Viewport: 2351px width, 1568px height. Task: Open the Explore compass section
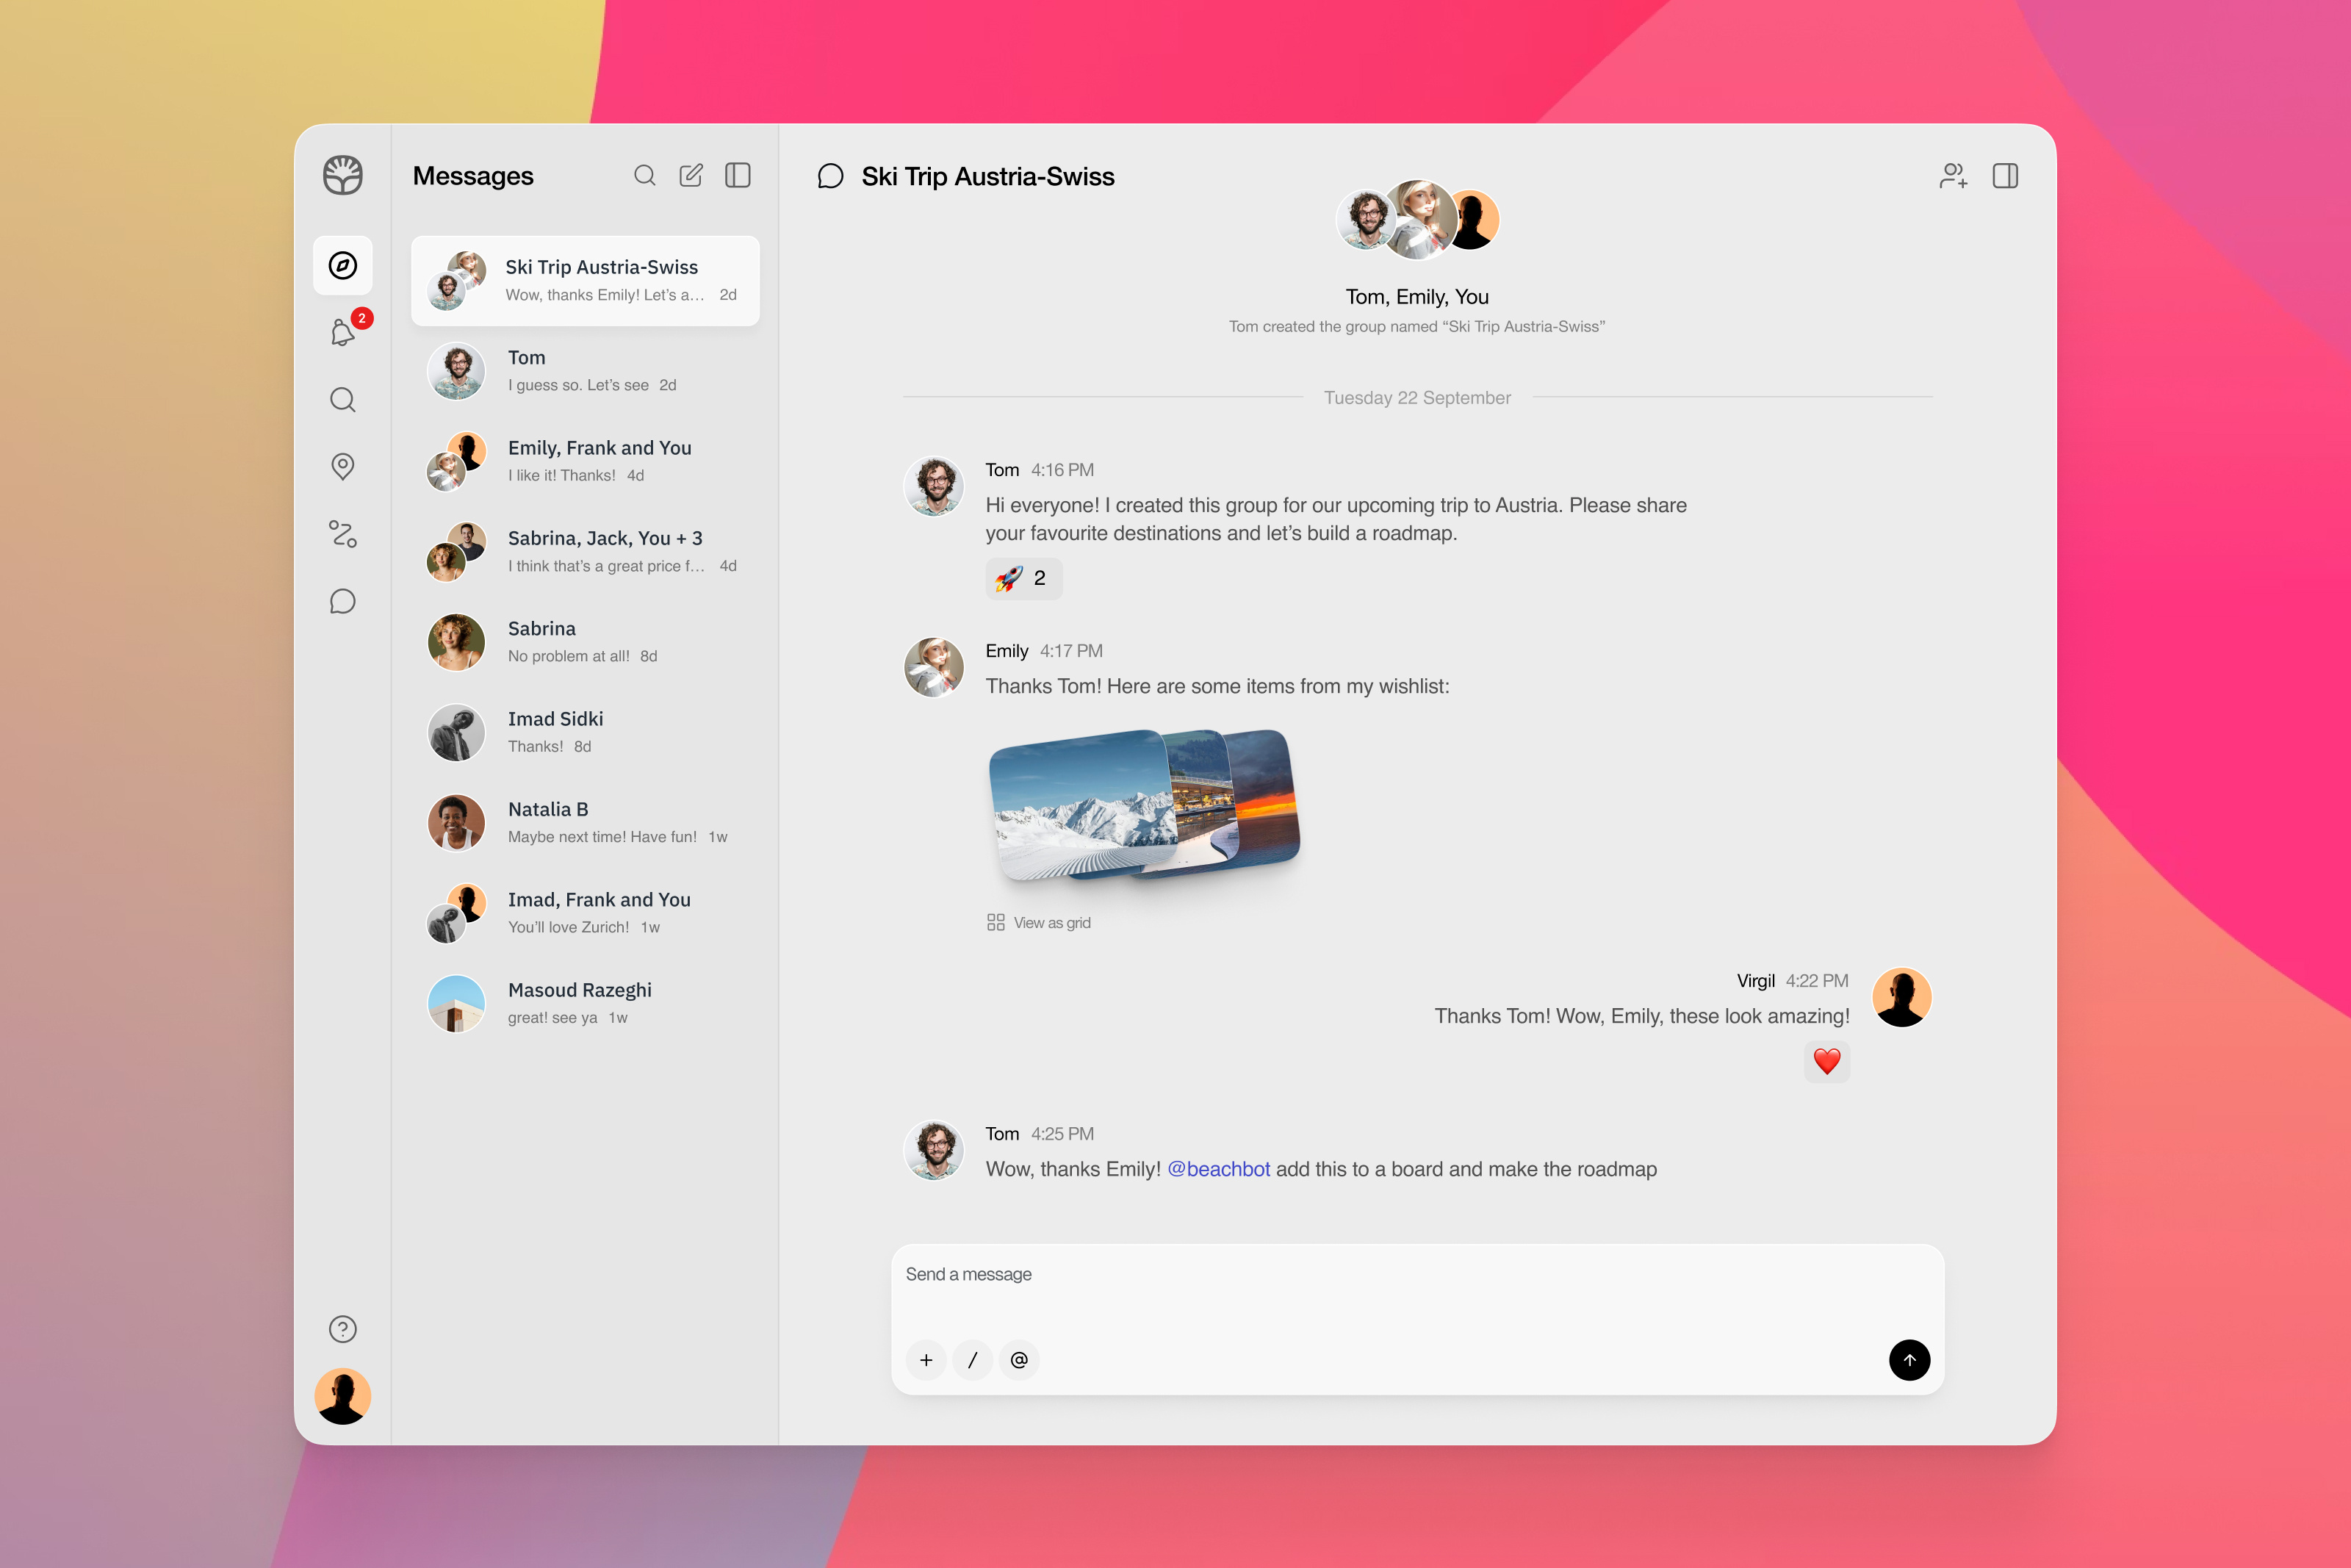point(343,265)
